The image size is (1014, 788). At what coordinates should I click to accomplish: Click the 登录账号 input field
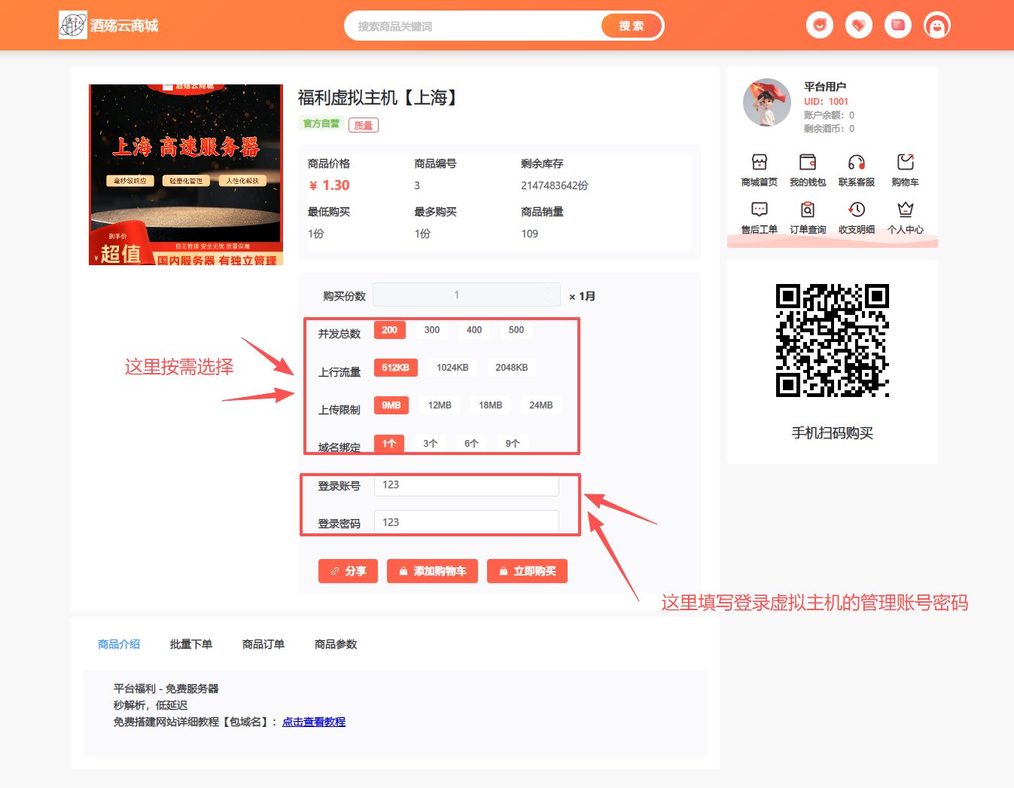click(x=466, y=485)
